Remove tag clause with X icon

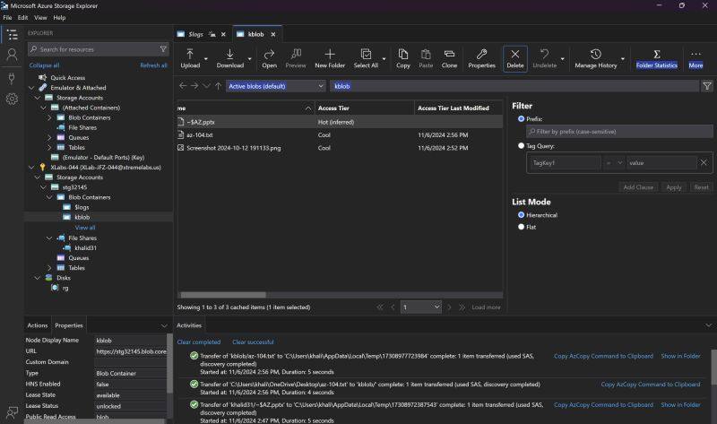(704, 162)
